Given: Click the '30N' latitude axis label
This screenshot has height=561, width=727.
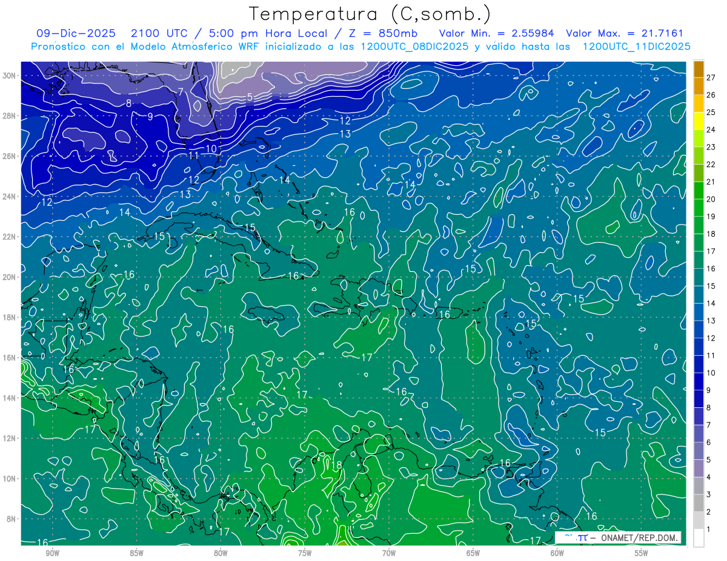Looking at the screenshot, I should tap(10, 76).
